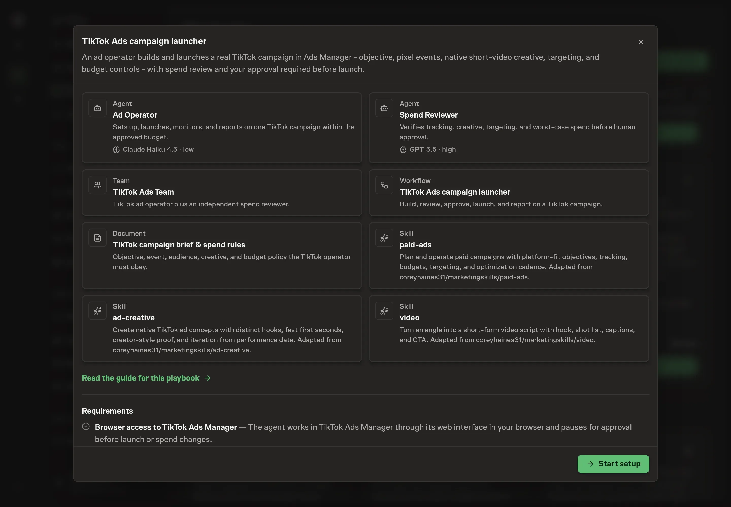Click the campaign brief document icon
Screen dimensions: 731x507
point(97,238)
